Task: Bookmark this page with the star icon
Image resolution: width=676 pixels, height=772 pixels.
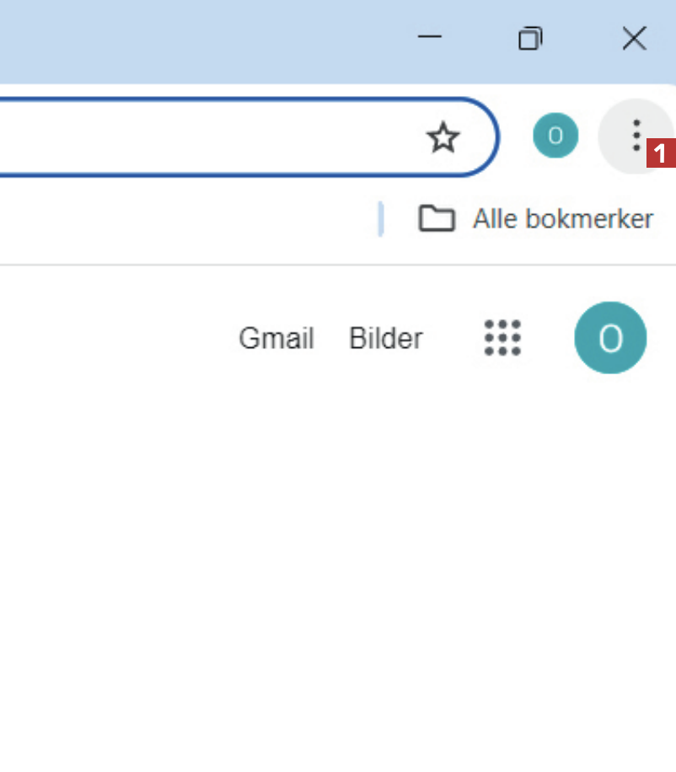Action: (443, 137)
